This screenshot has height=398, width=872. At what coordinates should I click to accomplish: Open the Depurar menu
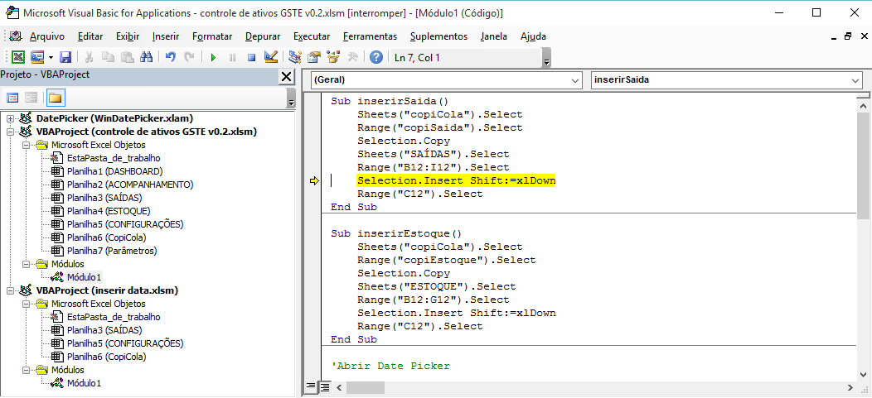tap(263, 36)
